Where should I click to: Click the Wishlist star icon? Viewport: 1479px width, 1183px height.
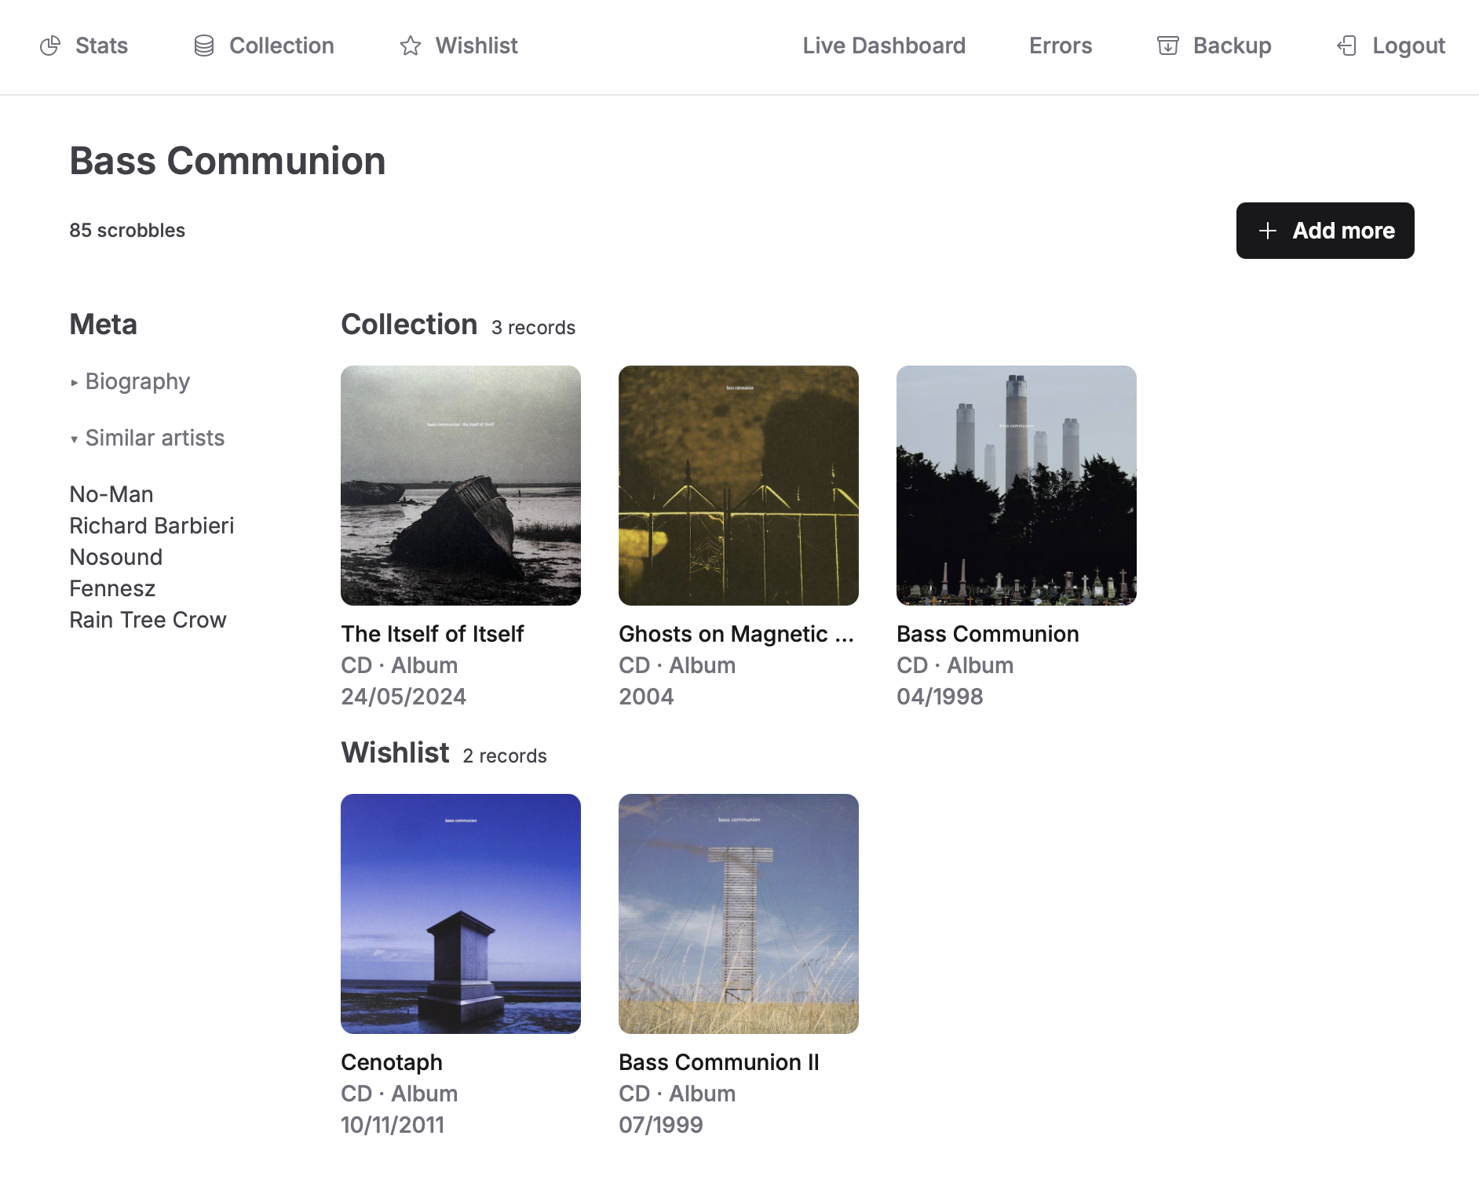[x=411, y=46]
